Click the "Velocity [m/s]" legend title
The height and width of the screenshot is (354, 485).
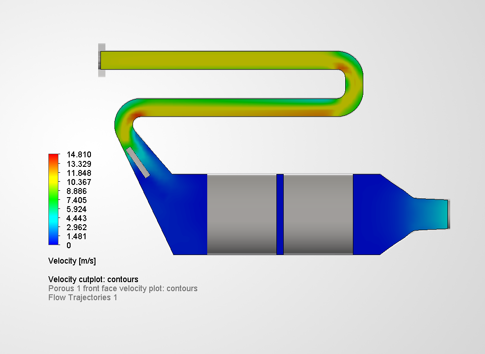72,261
